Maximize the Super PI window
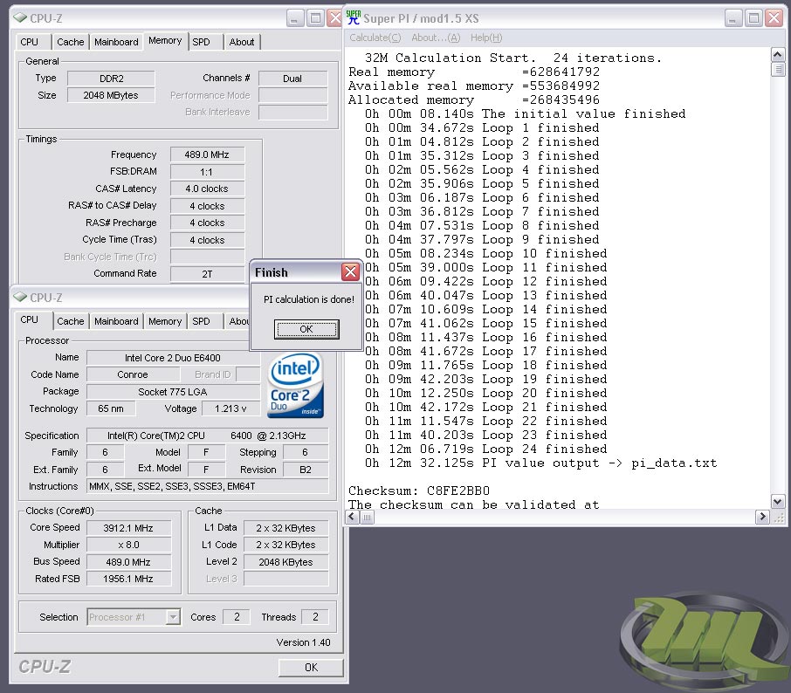 click(753, 18)
